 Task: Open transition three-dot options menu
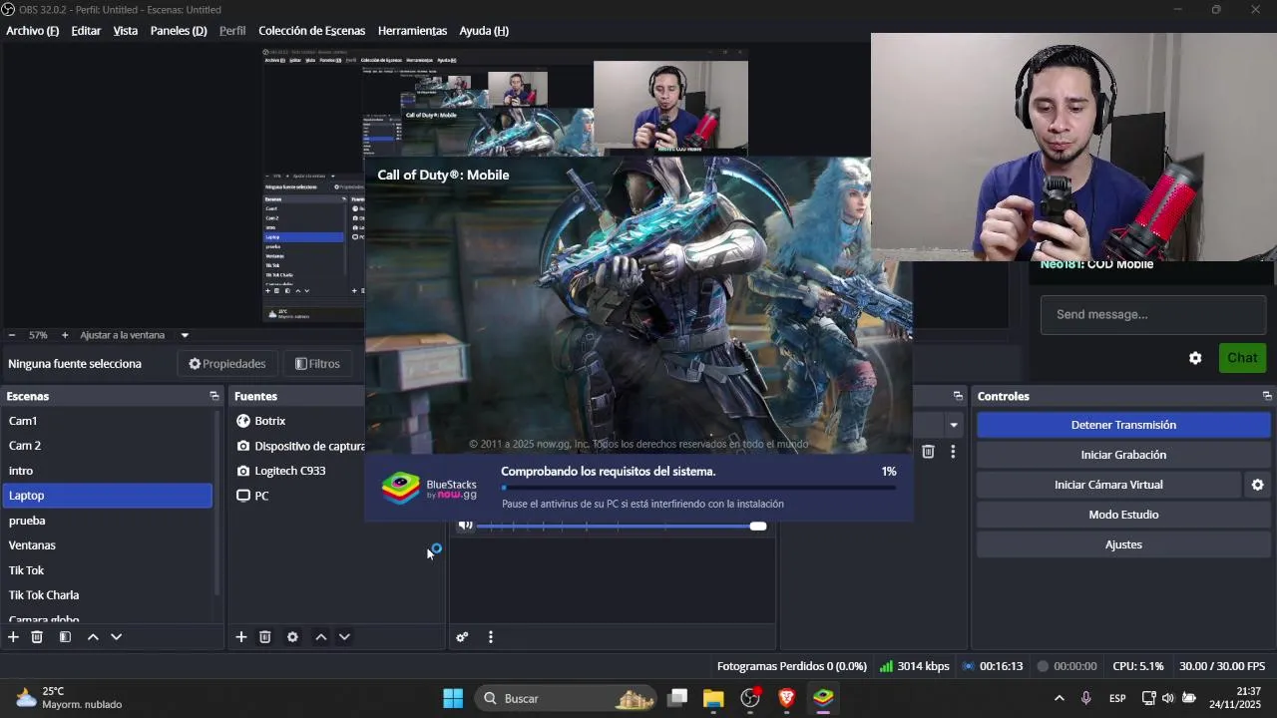(953, 452)
